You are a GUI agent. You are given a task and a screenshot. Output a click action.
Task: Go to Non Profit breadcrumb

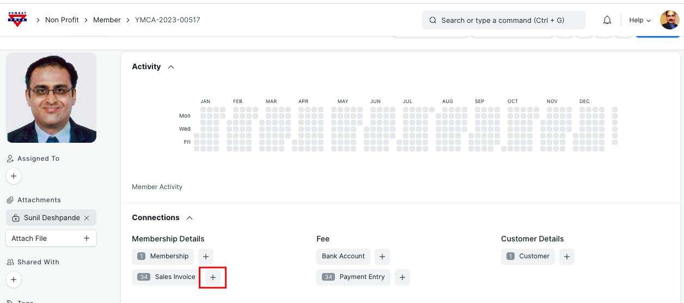pos(62,20)
